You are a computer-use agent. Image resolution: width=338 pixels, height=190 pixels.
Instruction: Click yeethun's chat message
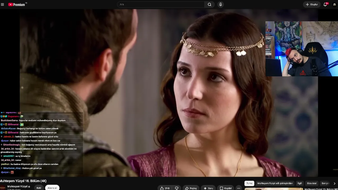30,164
